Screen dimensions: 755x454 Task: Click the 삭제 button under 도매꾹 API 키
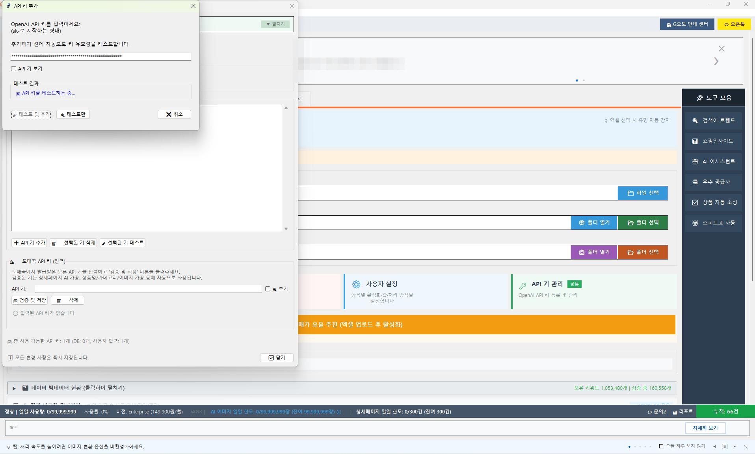click(x=67, y=300)
